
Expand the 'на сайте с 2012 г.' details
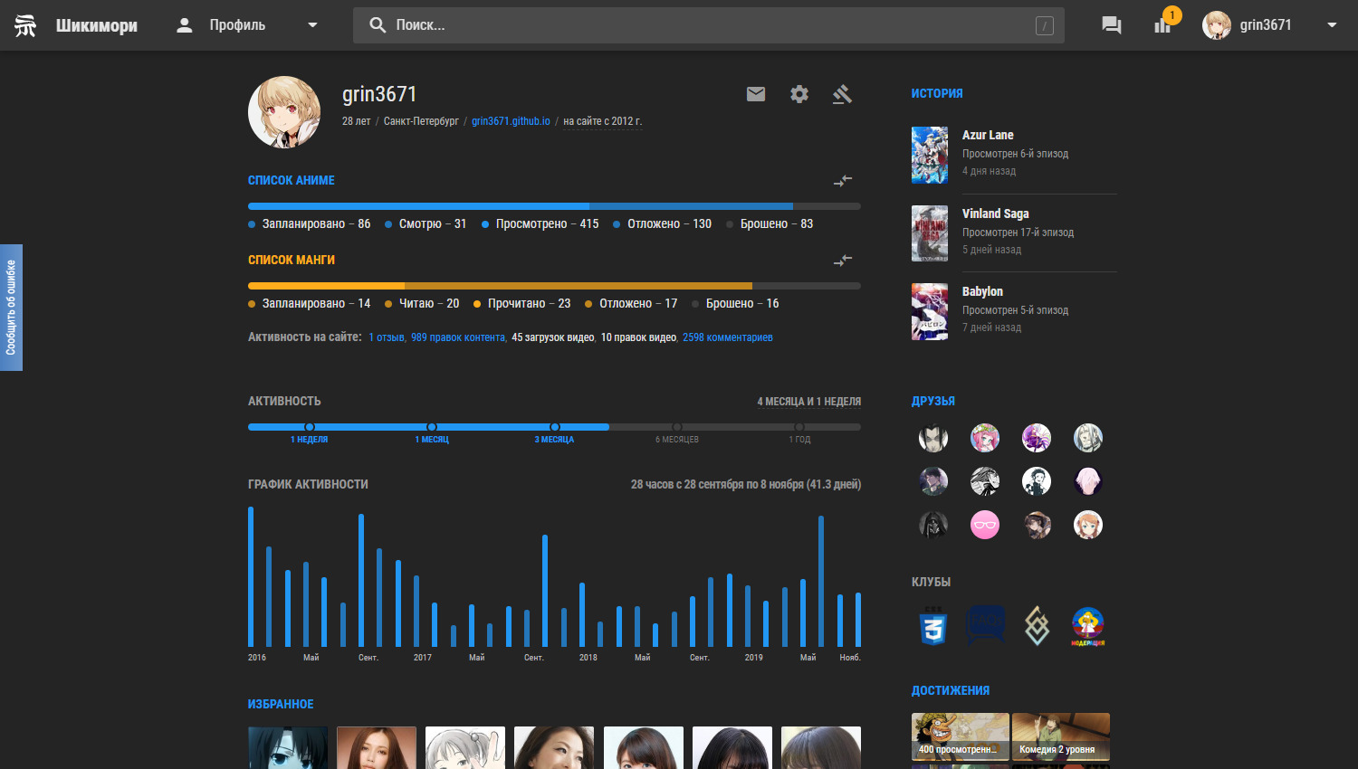tap(602, 121)
